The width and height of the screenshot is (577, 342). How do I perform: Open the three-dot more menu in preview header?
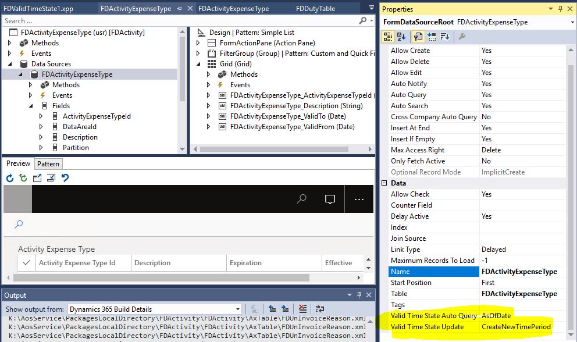tap(359, 199)
